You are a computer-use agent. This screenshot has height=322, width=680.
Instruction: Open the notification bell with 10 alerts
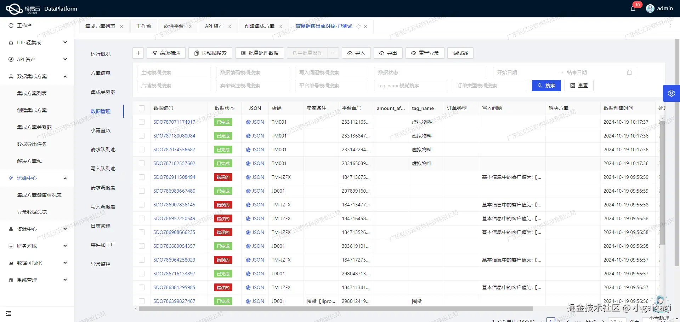634,8
